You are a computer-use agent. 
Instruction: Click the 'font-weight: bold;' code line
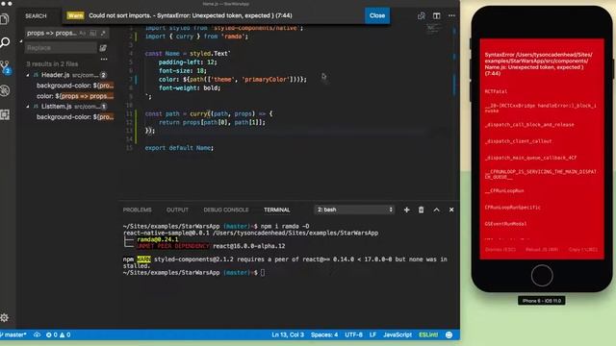point(190,87)
